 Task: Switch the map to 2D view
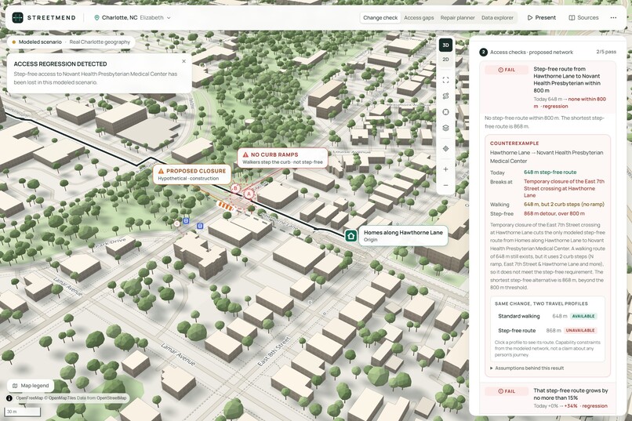(x=445, y=60)
